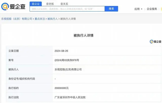Screen dimensions: 162x103
Task: Click the 爱企查 watermark logo above the table
Action: pyautogui.click(x=155, y=42)
